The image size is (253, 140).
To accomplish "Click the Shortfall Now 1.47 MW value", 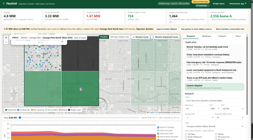I will coord(93,16).
